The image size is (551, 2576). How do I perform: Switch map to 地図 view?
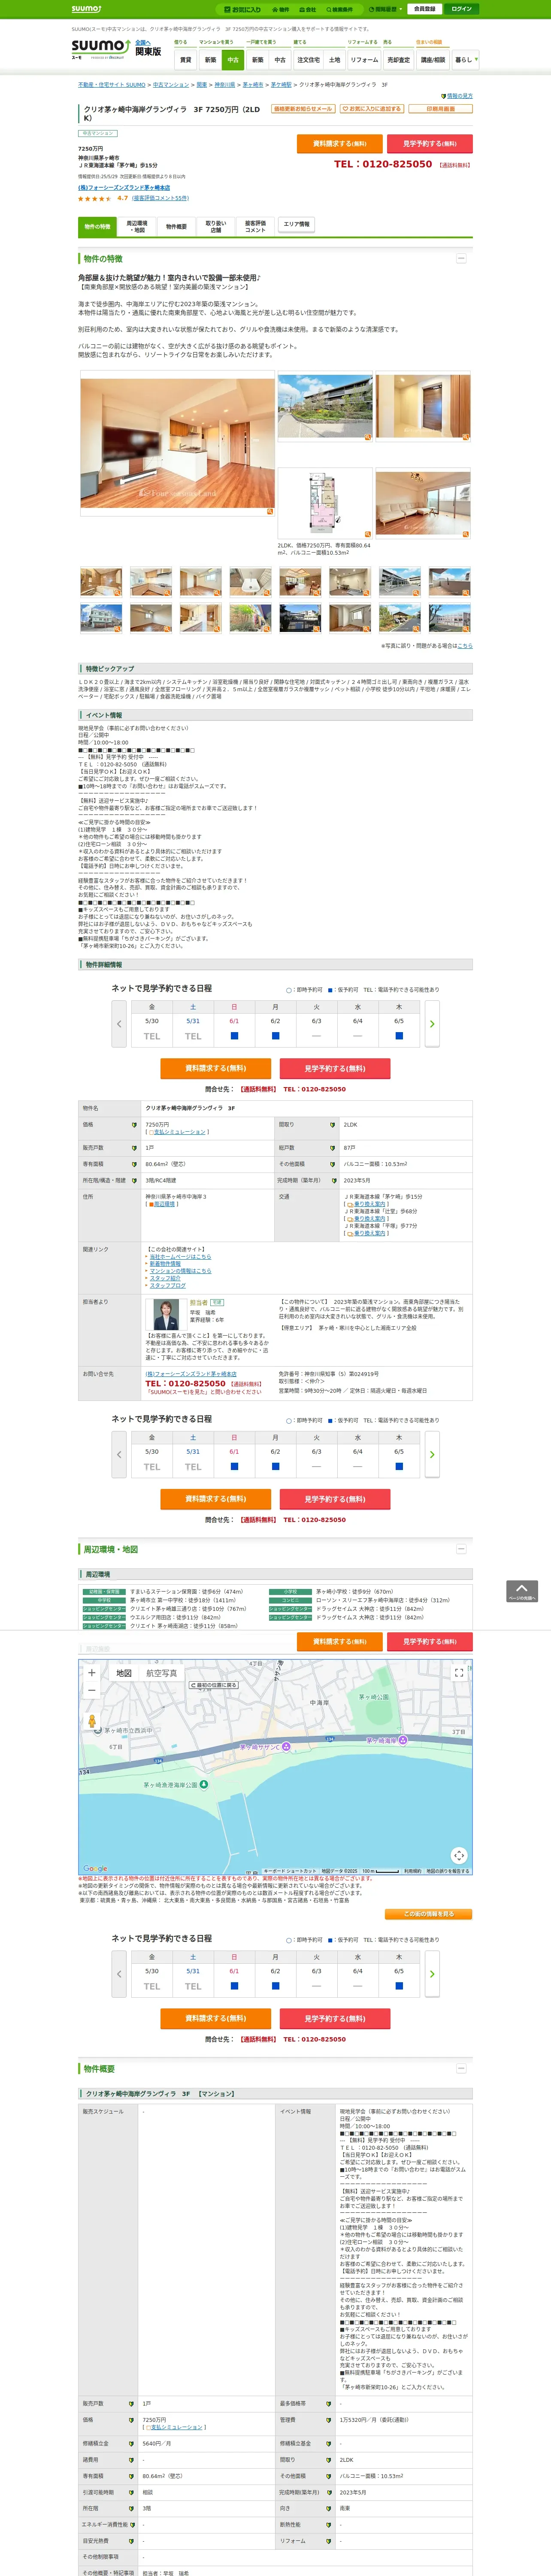[124, 1673]
